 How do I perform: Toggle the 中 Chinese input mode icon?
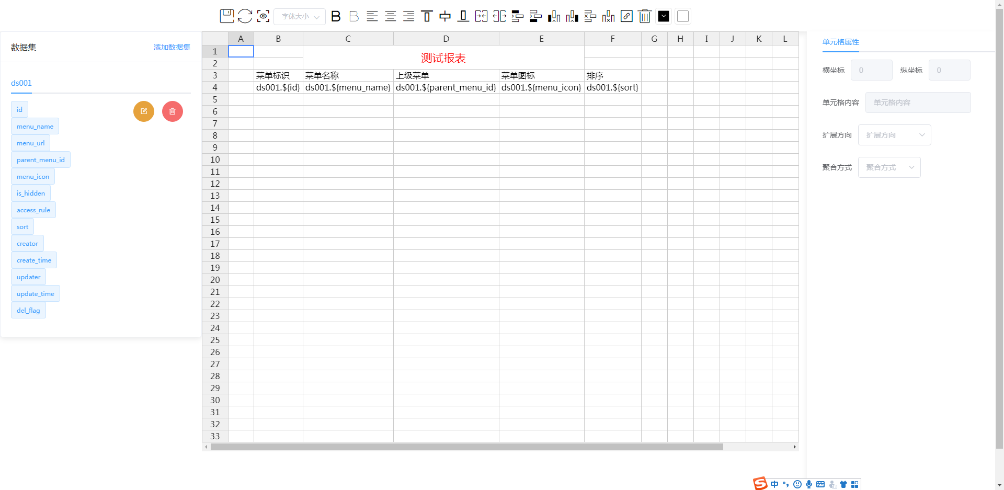coord(774,484)
